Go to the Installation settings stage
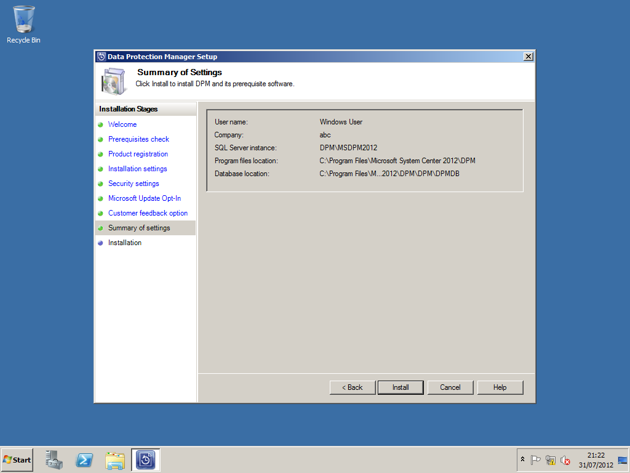The width and height of the screenshot is (630, 473). click(x=137, y=169)
